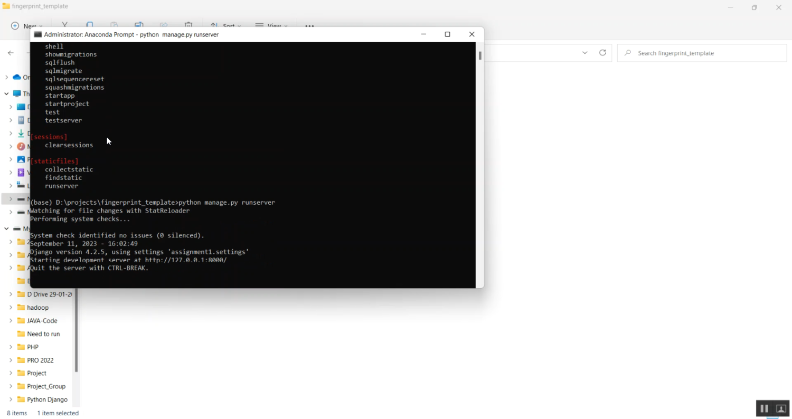This screenshot has height=419, width=792.
Task: Open the Sort dropdown in File Explorer
Action: pyautogui.click(x=225, y=25)
